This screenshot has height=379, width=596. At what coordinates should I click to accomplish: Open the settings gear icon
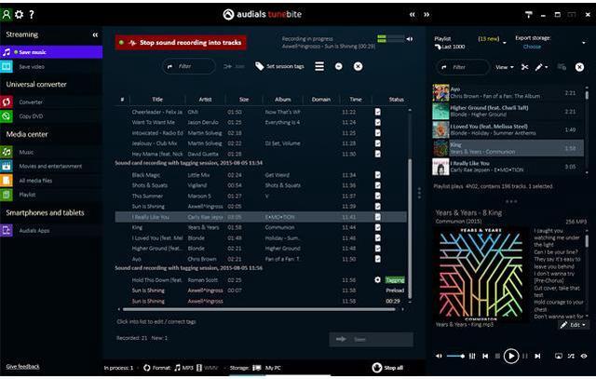tap(19, 15)
